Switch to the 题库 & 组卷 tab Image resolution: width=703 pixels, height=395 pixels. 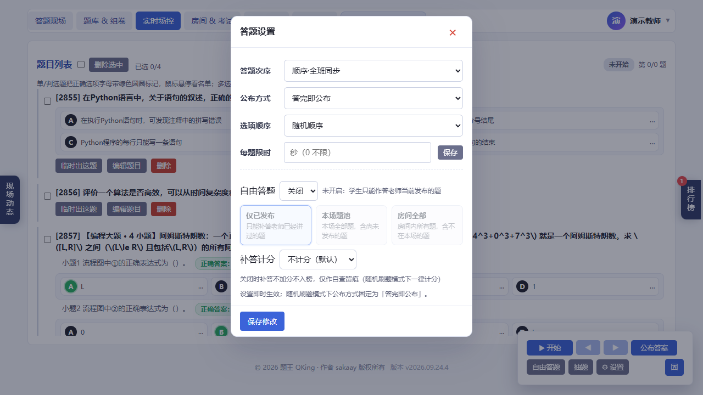point(104,21)
